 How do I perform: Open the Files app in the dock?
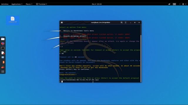[x=3, y=39]
